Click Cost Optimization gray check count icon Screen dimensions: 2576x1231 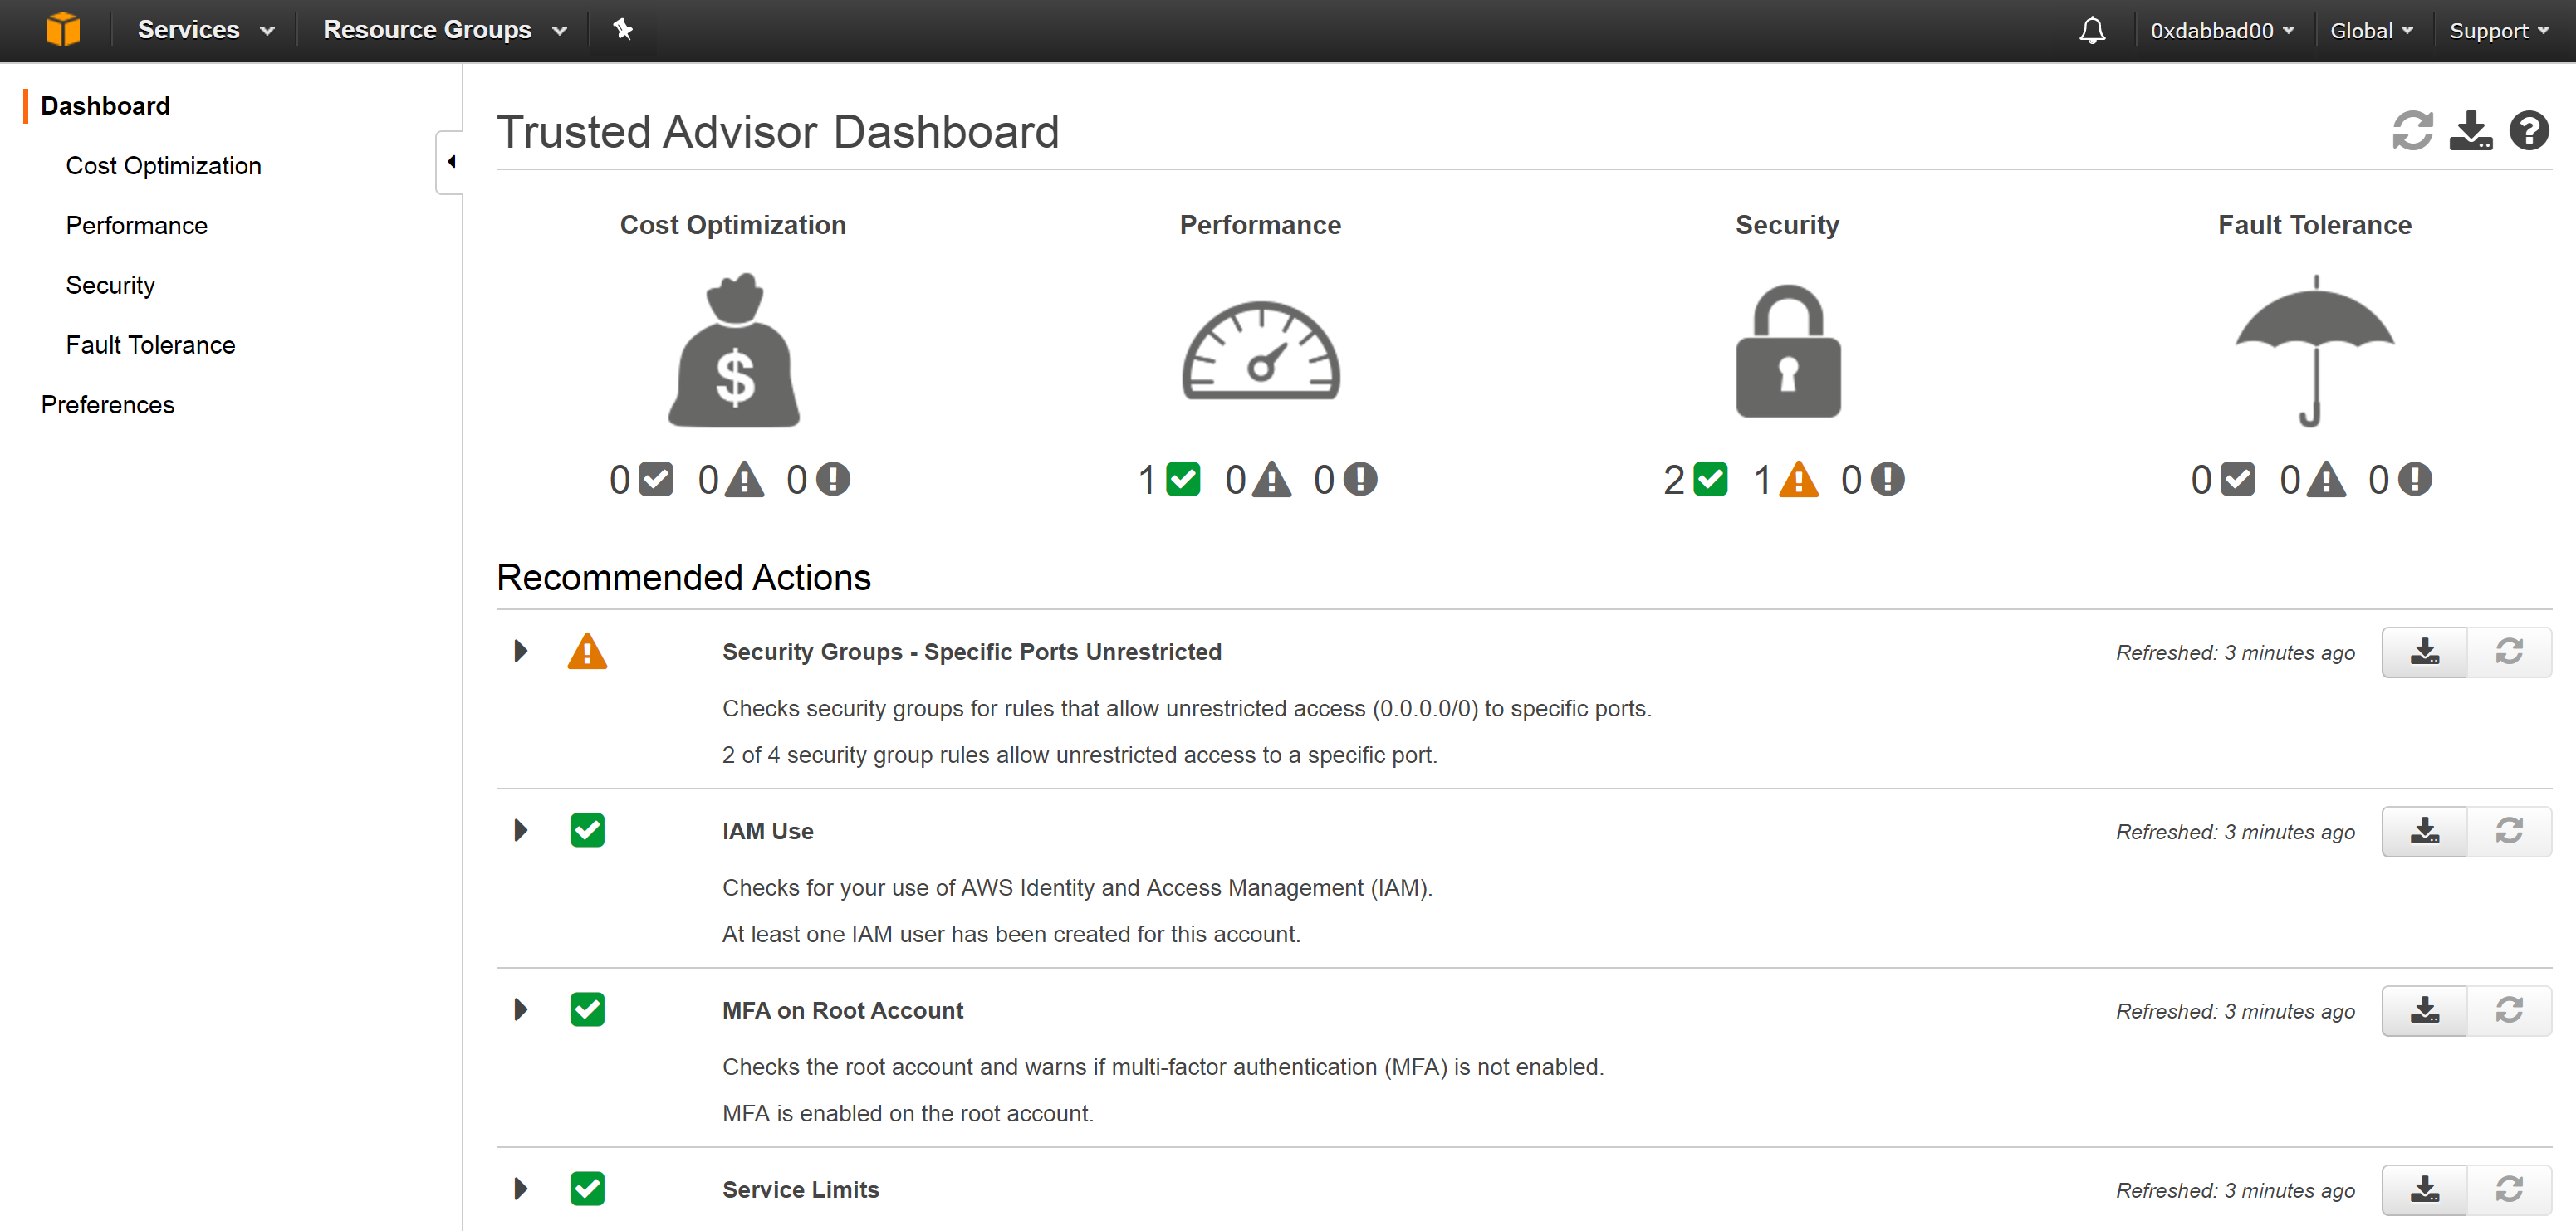pos(656,480)
